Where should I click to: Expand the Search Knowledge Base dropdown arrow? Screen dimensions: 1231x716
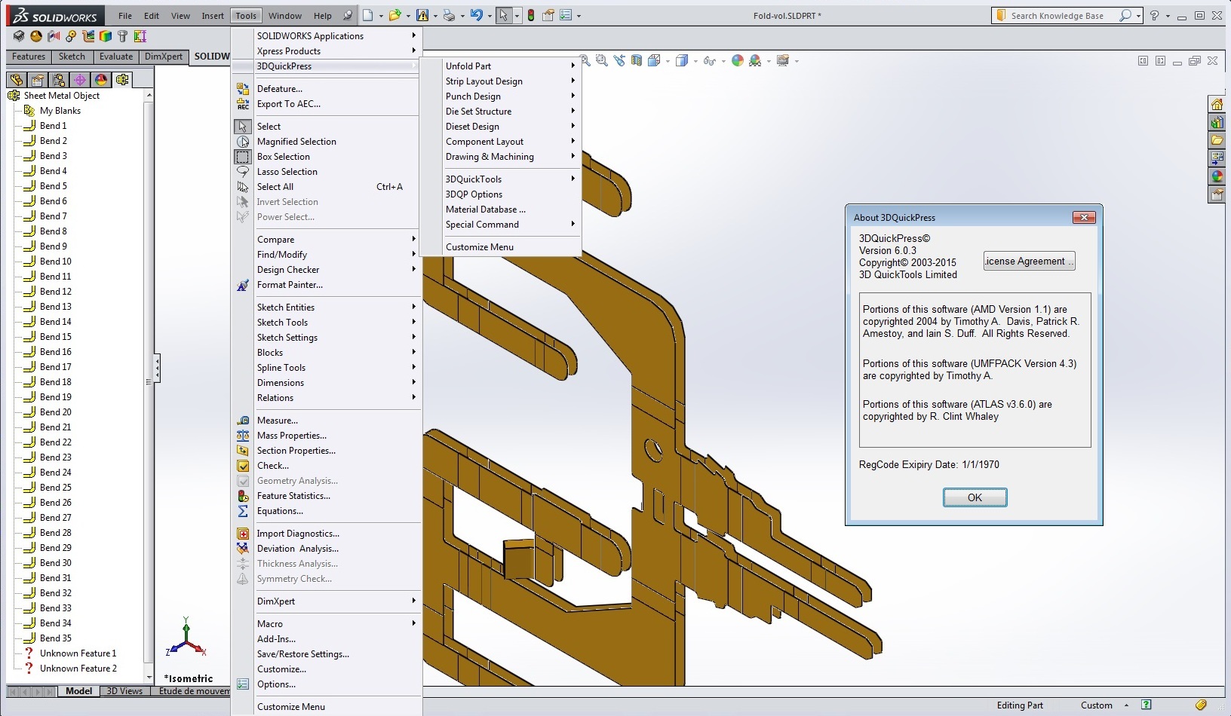pyautogui.click(x=1138, y=16)
